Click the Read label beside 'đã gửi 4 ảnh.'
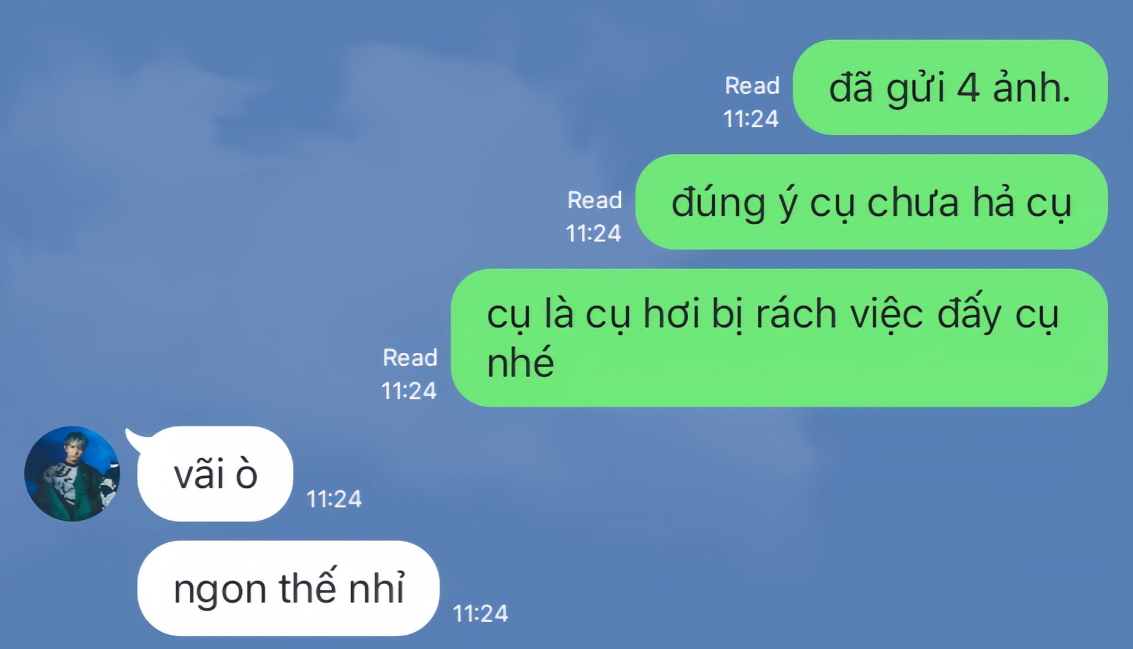The image size is (1133, 649). [x=752, y=86]
